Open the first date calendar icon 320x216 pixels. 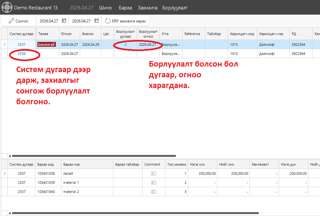64,21
